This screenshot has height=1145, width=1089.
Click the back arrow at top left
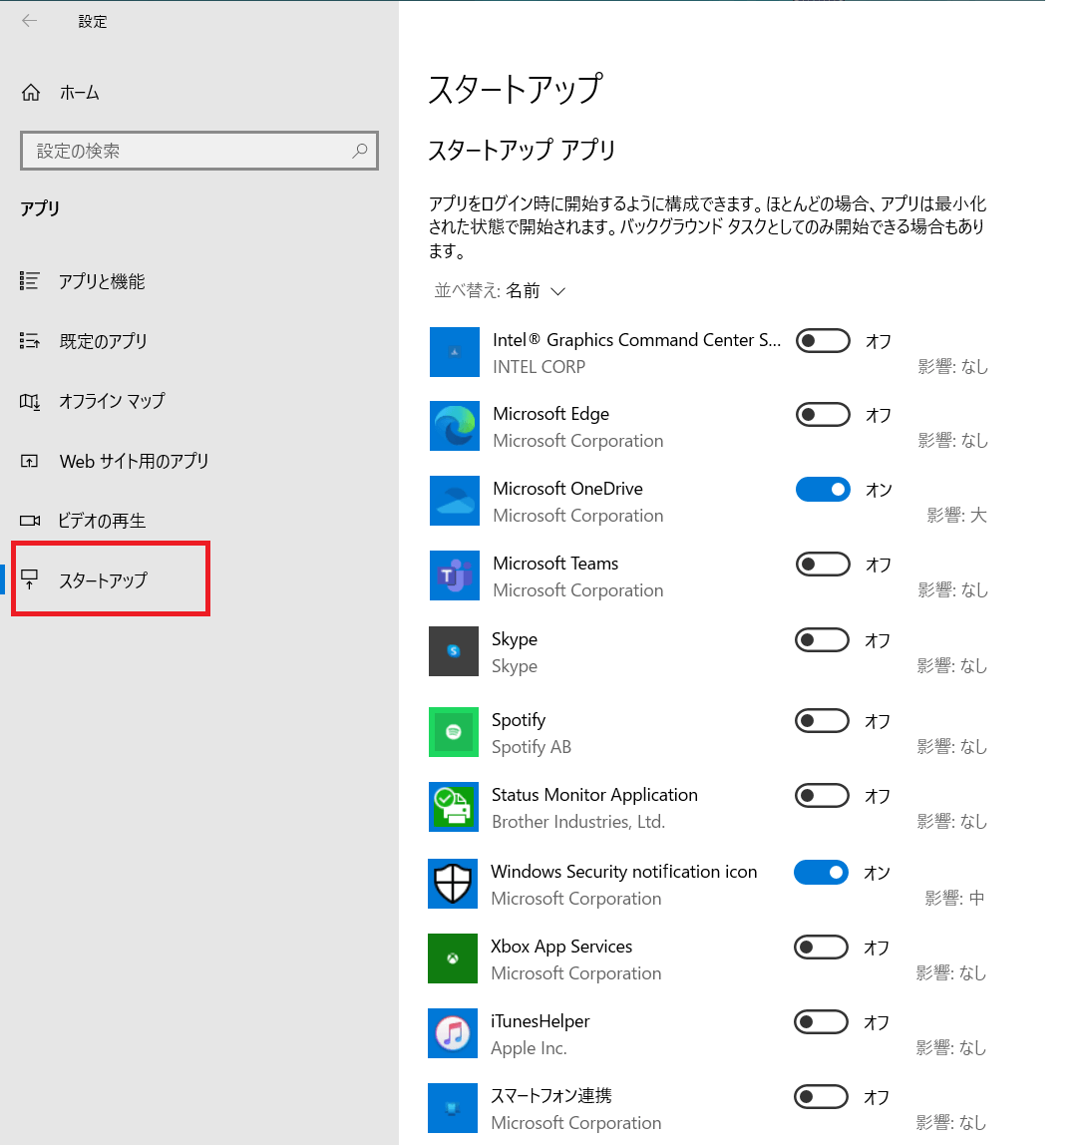(29, 21)
